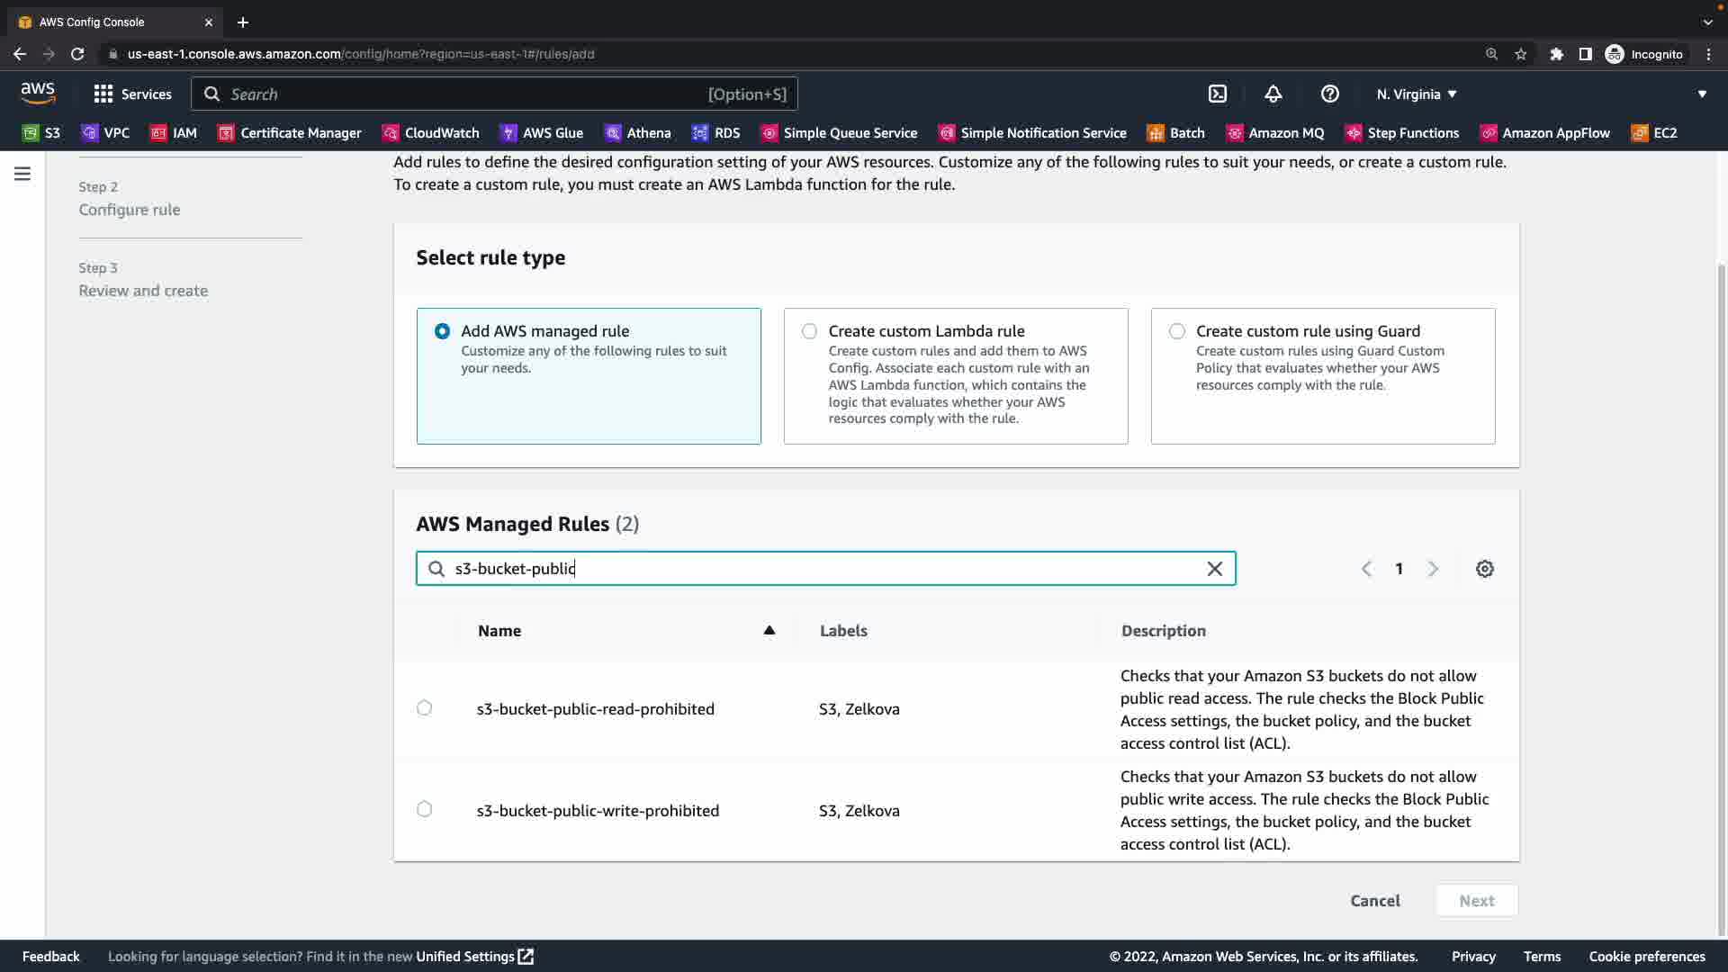Click the AWS logo home icon
Image resolution: width=1728 pixels, height=972 pixels.
(x=38, y=94)
